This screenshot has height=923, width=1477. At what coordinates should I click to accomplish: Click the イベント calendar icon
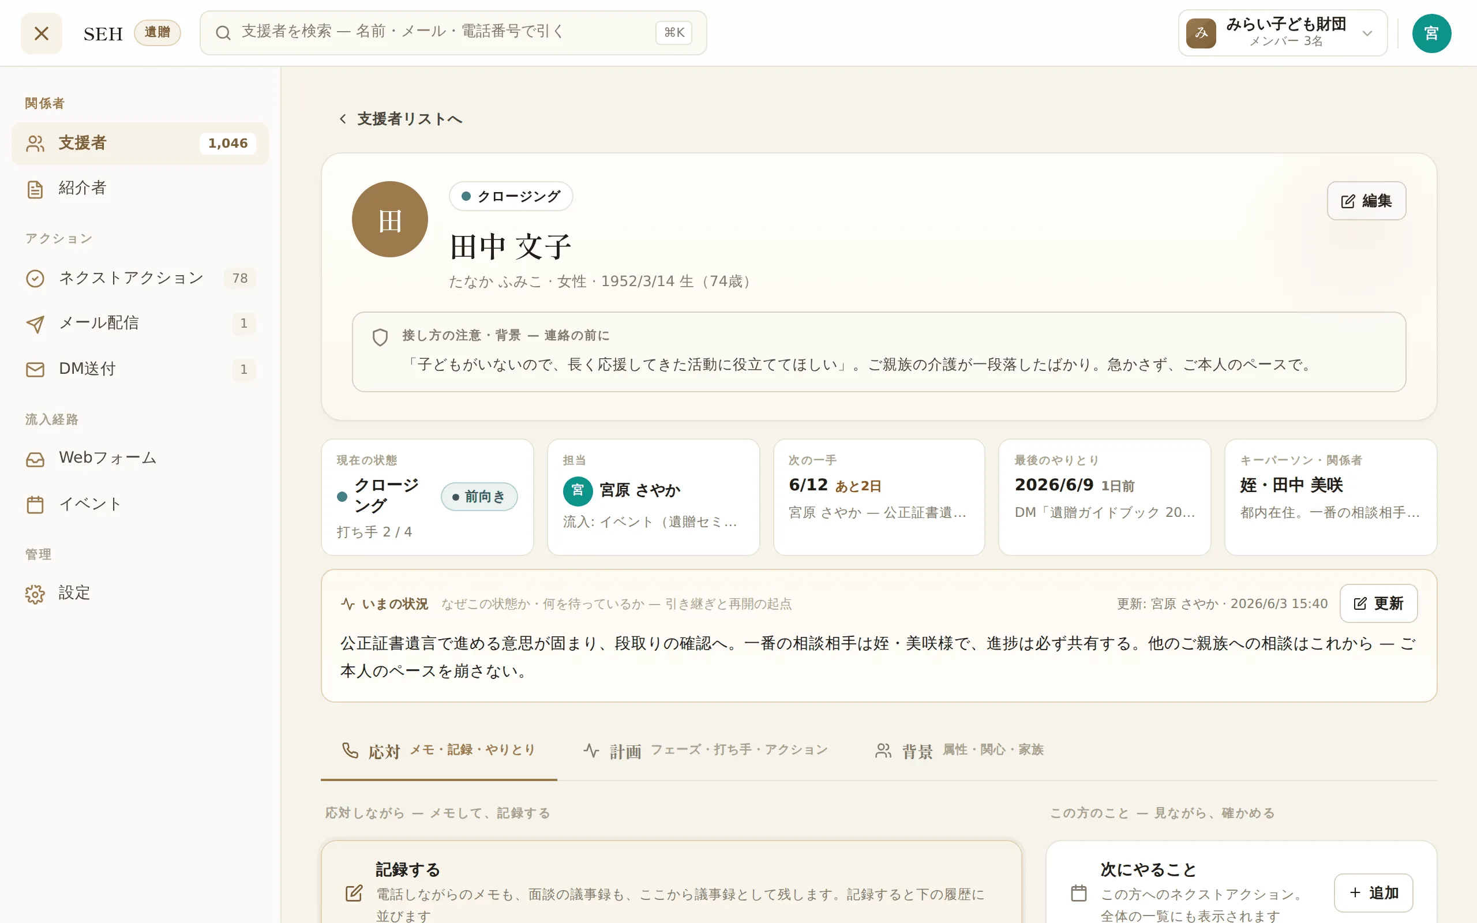(x=35, y=504)
